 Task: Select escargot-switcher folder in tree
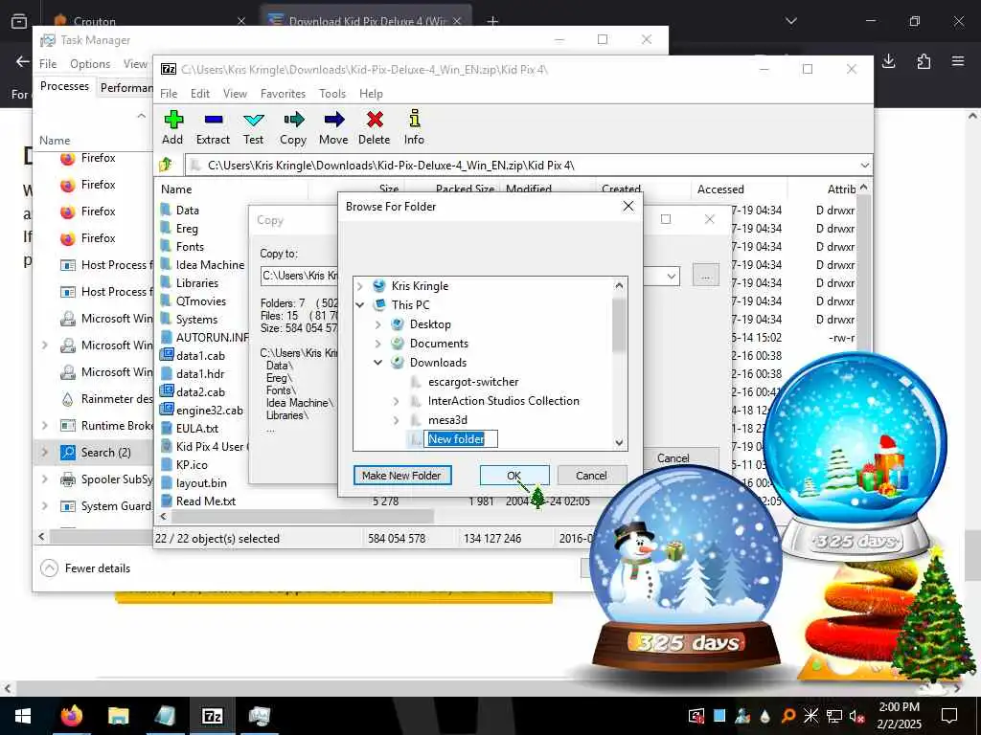point(473,382)
